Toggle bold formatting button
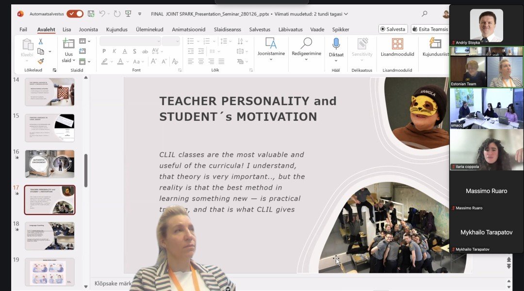524x291 pixels. [104, 51]
